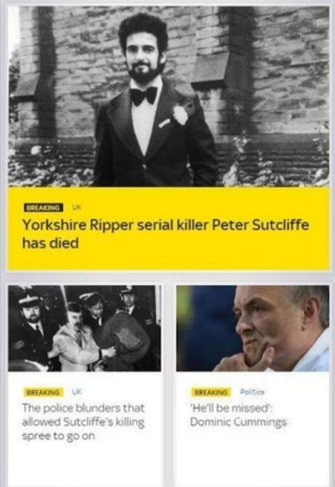Viewport: 335px width, 487px height.
Task: Click the 'spree to go on' headline line
Action: 58,436
